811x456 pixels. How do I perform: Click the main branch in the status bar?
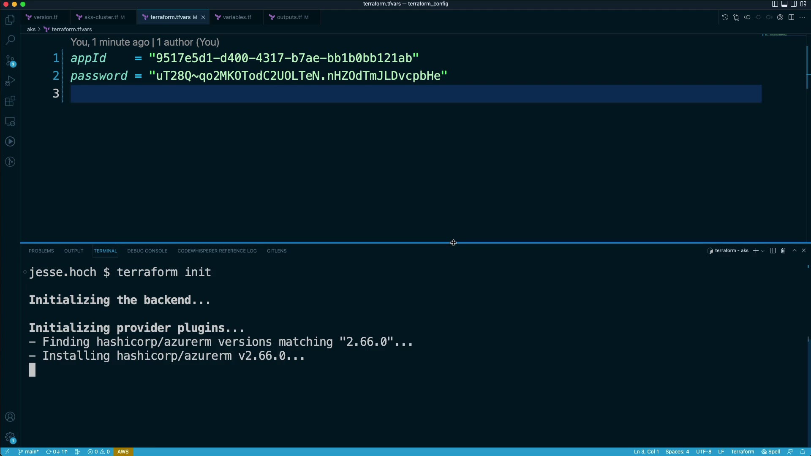tap(29, 452)
